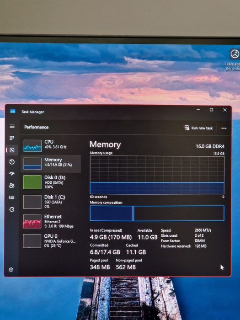Click Run new task button
This screenshot has height=320, width=240.
pyautogui.click(x=198, y=128)
